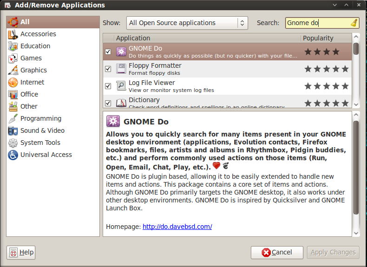Image resolution: width=367 pixels, height=267 pixels.
Task: Click the Sound & Video icon
Action: click(x=13, y=130)
